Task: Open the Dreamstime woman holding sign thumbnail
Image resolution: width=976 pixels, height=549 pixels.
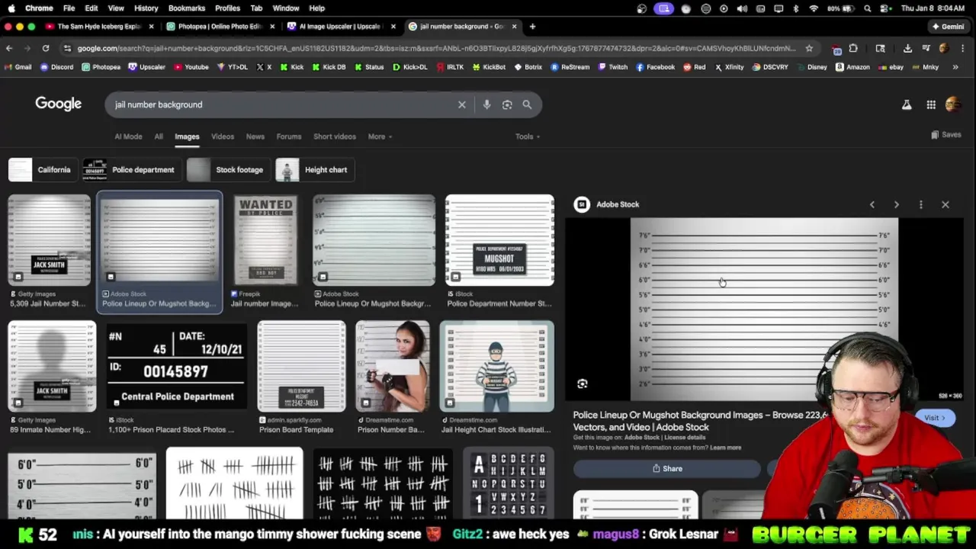Action: click(x=392, y=367)
